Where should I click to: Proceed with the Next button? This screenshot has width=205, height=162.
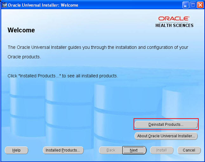134,150
